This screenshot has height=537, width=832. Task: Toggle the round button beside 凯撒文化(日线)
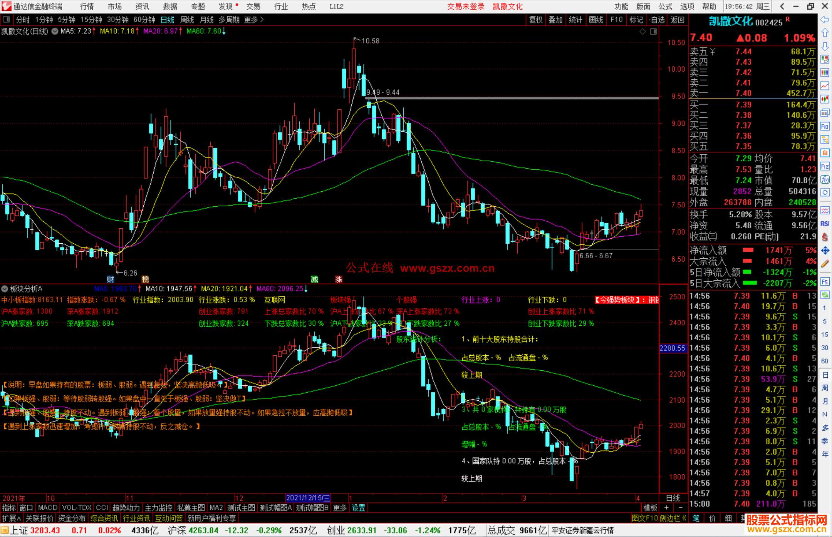coord(55,31)
